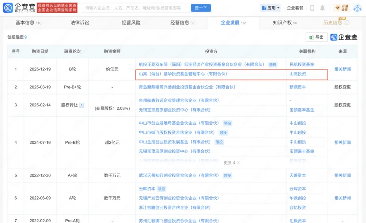Switch to 经营信息 tab
This screenshot has width=366, height=223.
pos(182,23)
